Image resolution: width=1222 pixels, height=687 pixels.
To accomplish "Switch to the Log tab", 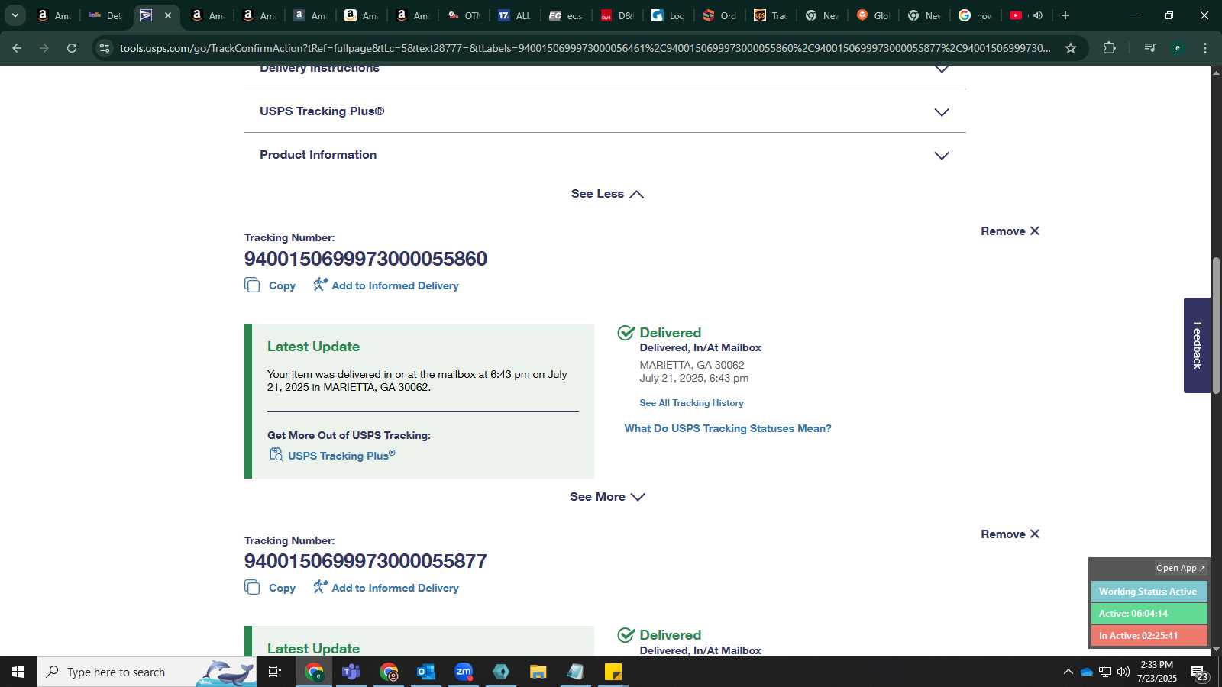I will 668,15.
